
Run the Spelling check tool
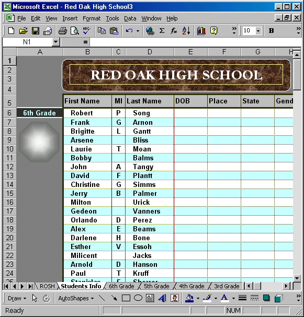87,31
